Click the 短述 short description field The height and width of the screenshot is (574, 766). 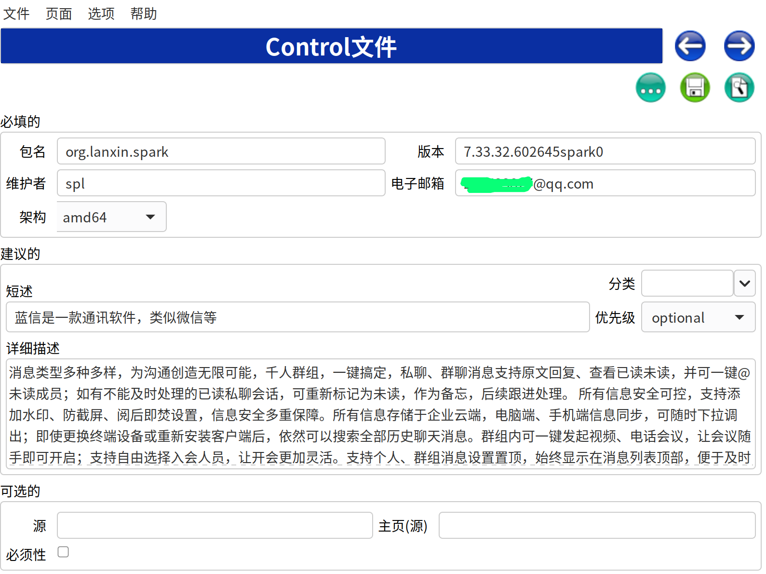[x=298, y=317]
